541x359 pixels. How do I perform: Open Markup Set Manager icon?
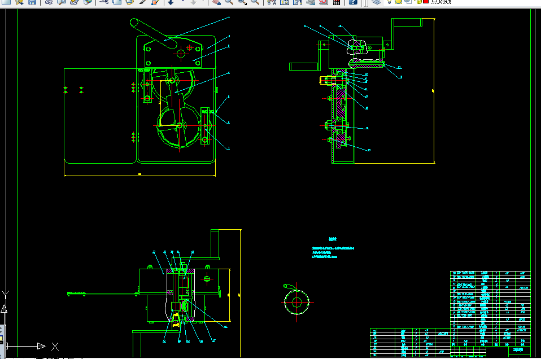pyautogui.click(x=323, y=2)
